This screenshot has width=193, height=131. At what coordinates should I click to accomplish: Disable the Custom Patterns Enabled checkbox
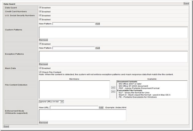(40, 19)
